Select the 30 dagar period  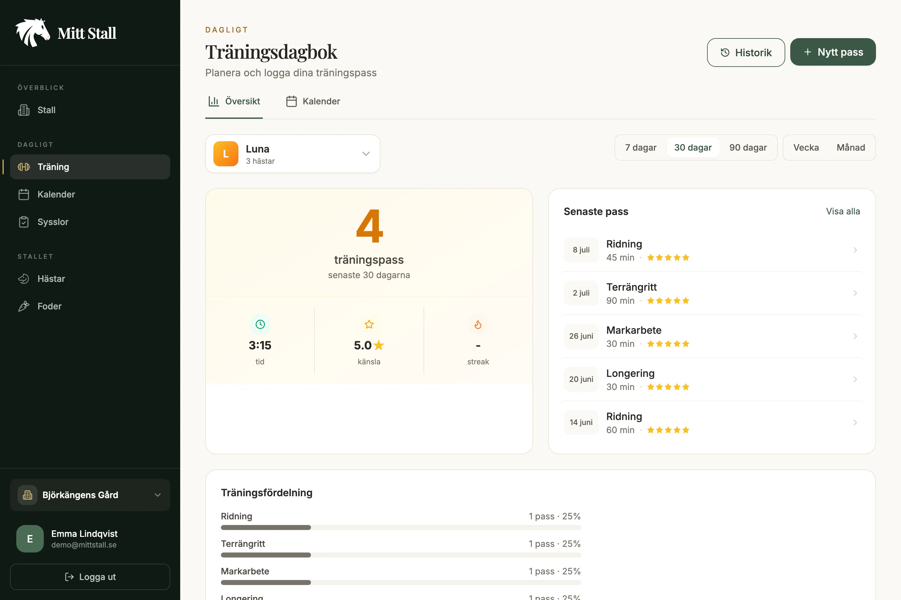pyautogui.click(x=693, y=148)
